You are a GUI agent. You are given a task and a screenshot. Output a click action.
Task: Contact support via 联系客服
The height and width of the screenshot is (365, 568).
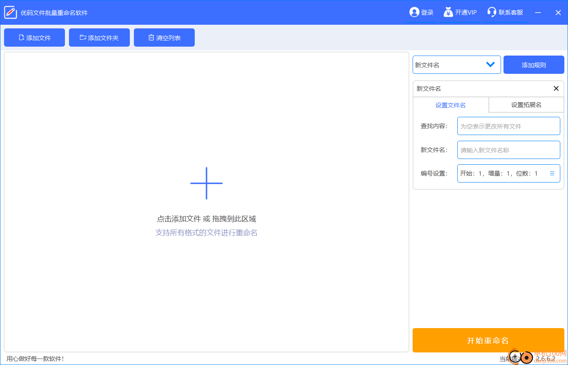click(505, 13)
